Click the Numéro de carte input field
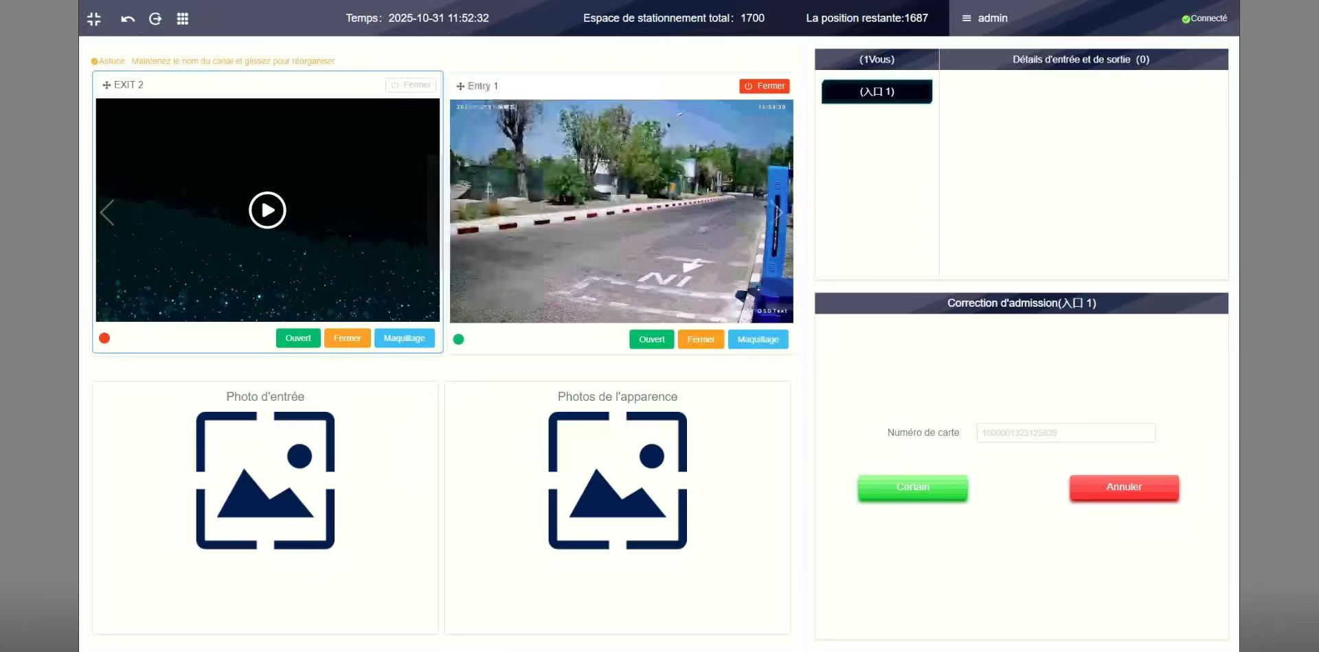This screenshot has height=652, width=1319. 1066,433
